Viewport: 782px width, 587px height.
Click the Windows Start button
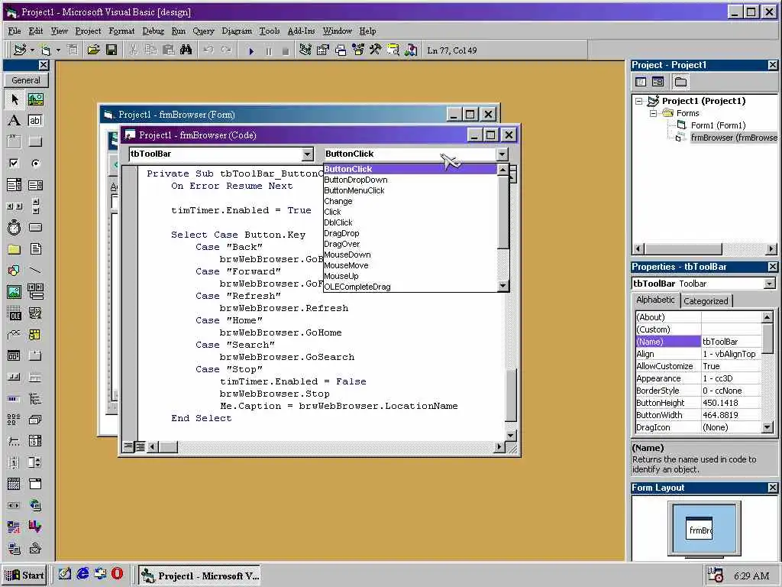pyautogui.click(x=25, y=576)
